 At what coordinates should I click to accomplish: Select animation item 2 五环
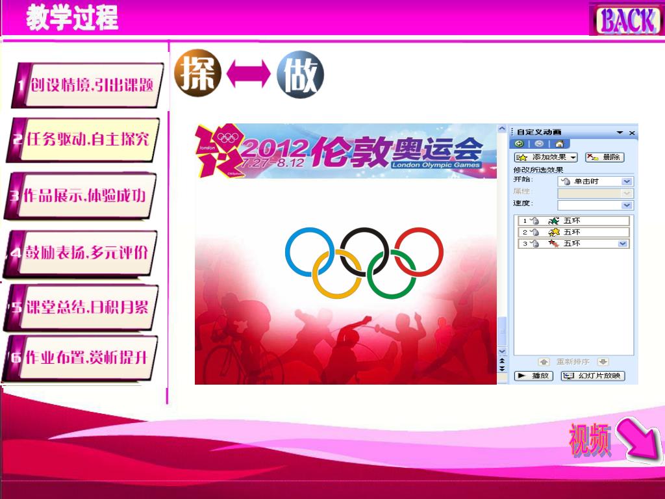[x=573, y=232]
